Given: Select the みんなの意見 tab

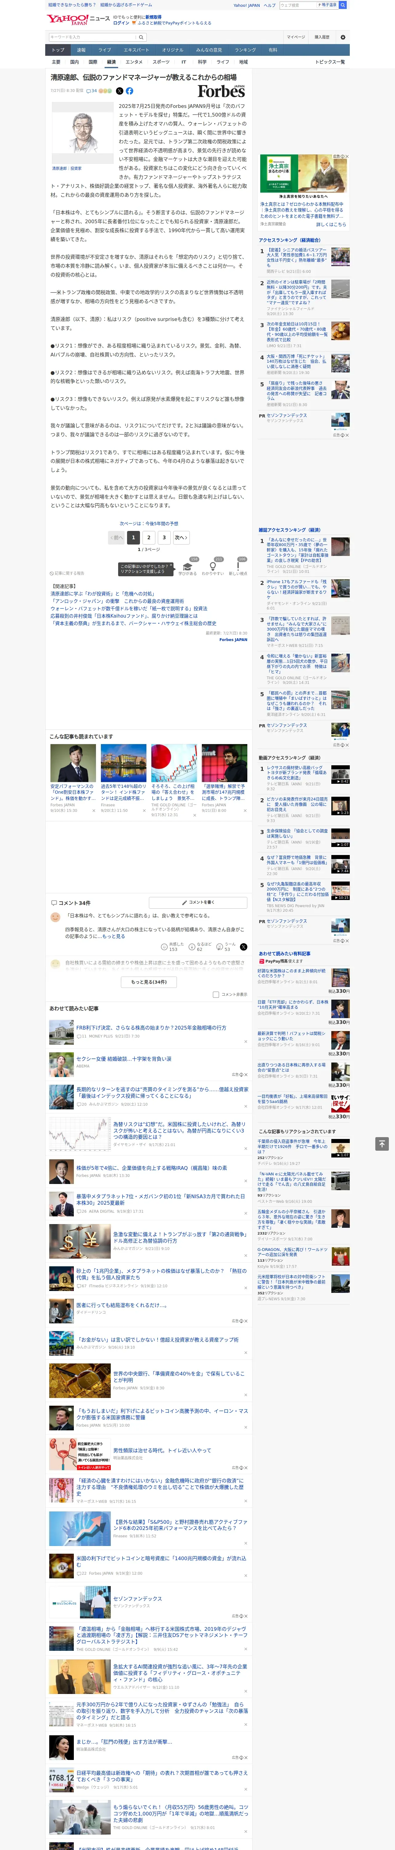Looking at the screenshot, I should [x=209, y=50].
